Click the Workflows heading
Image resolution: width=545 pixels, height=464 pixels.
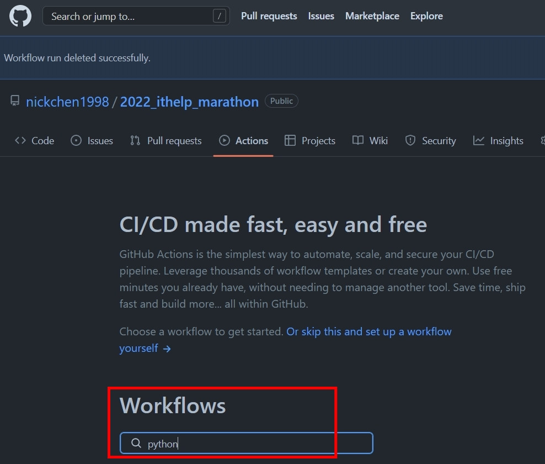click(x=173, y=405)
